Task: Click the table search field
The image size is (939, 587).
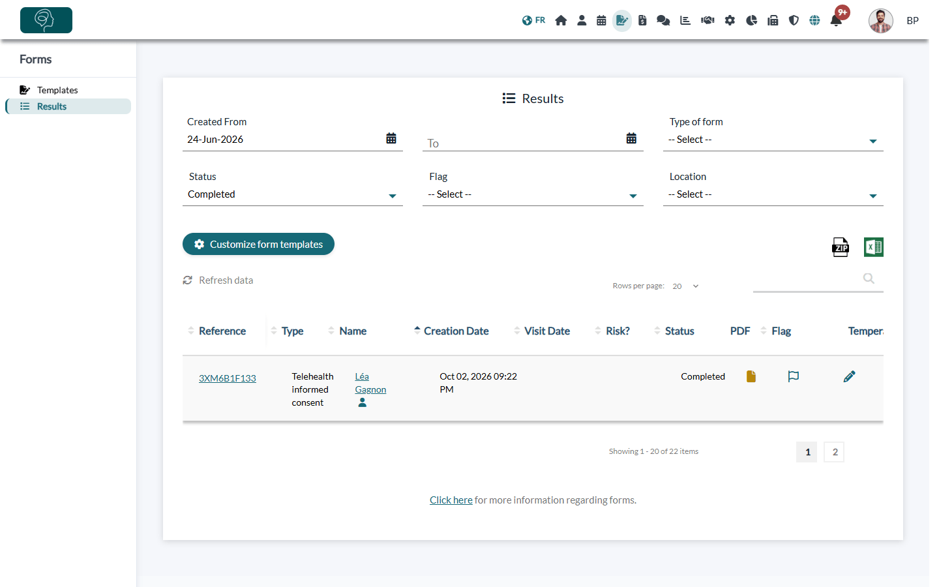Action: [818, 280]
